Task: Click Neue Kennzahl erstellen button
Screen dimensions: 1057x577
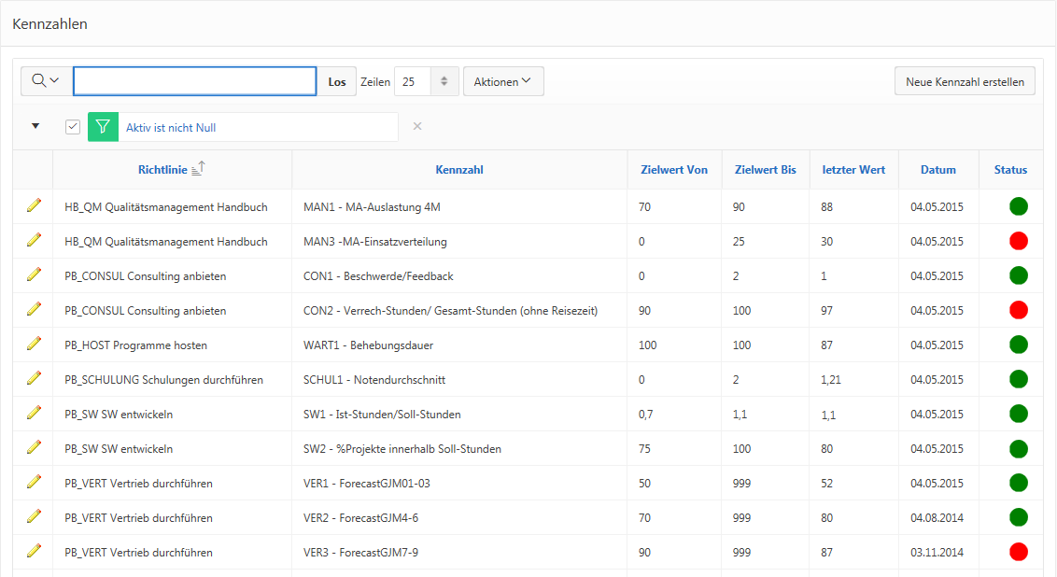Action: [x=965, y=81]
